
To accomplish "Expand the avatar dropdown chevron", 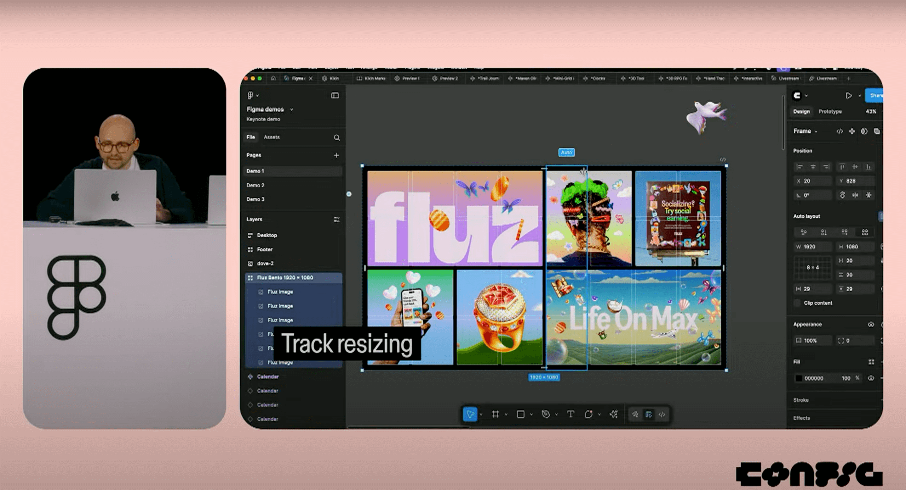I will tap(806, 96).
